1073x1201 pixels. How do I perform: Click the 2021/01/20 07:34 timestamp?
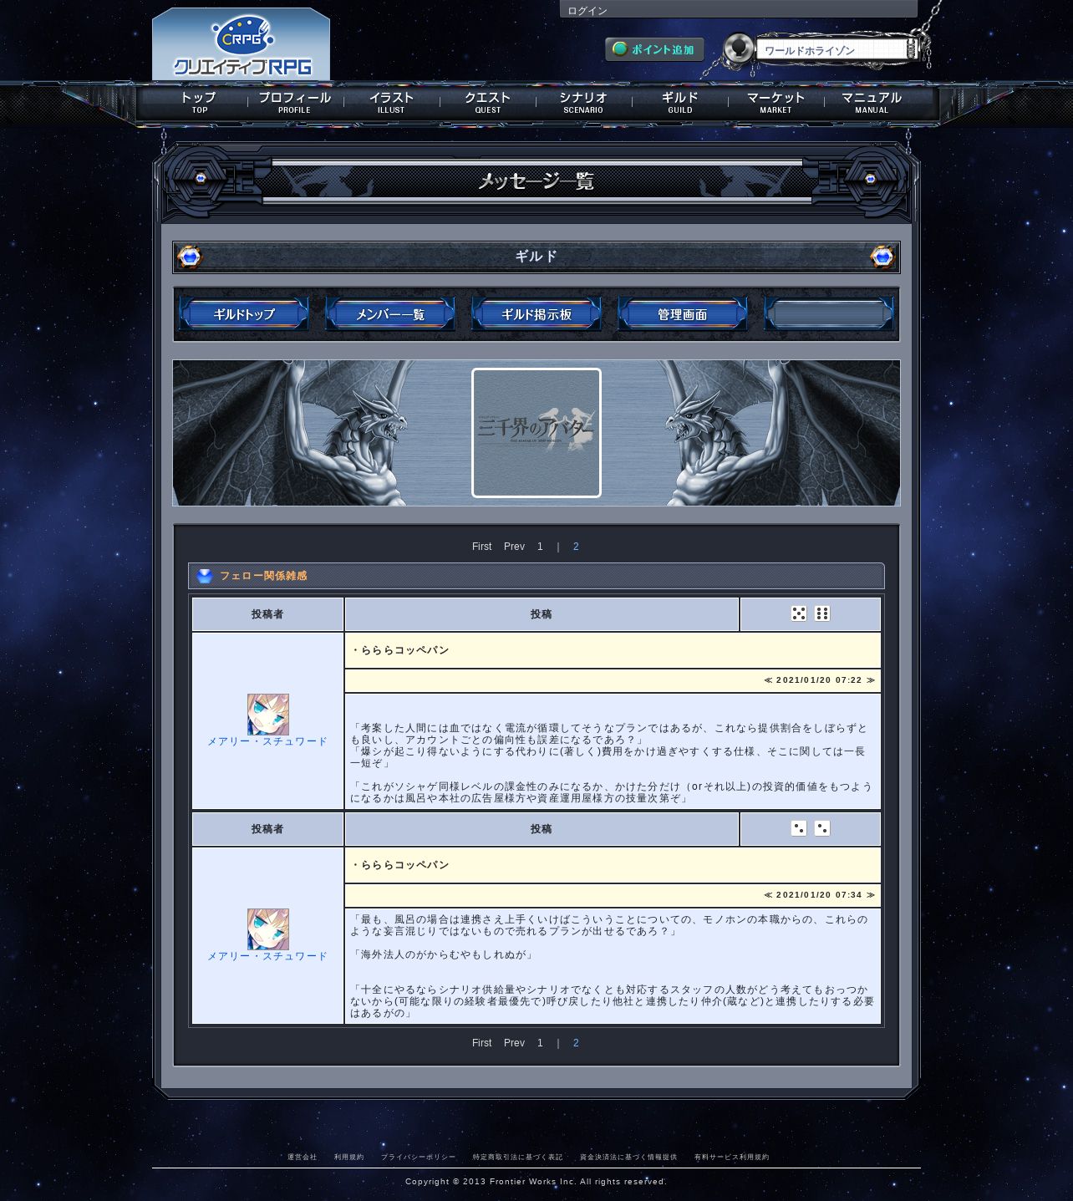(819, 895)
